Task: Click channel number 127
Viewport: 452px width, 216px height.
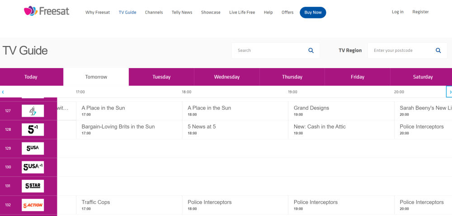Action: click(8, 111)
